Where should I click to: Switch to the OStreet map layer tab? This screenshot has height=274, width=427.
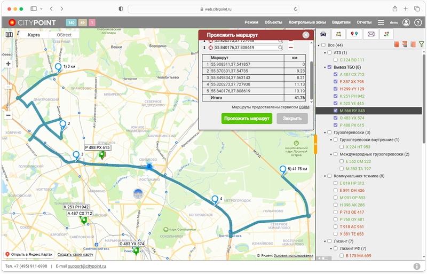(64, 35)
